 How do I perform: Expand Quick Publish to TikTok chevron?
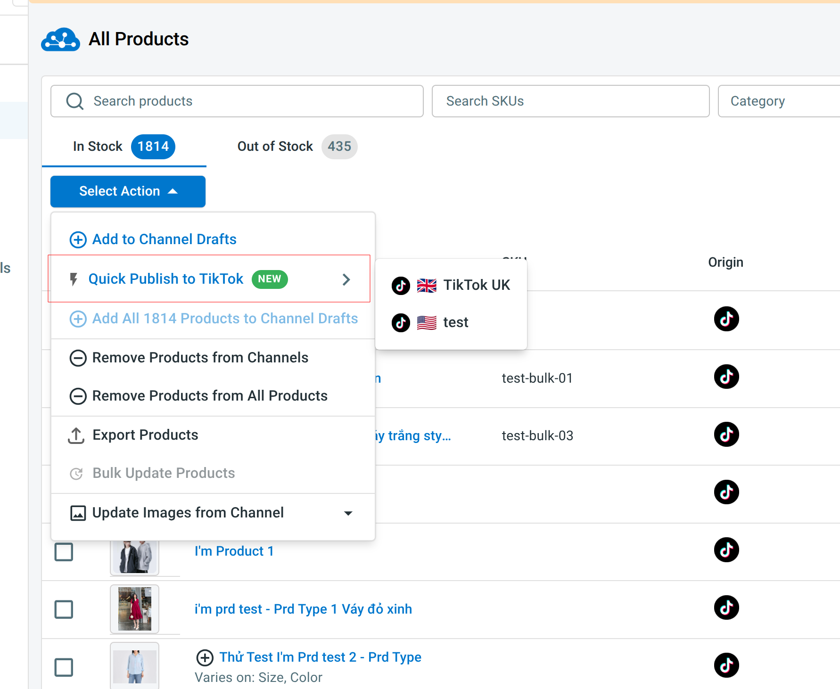click(346, 279)
